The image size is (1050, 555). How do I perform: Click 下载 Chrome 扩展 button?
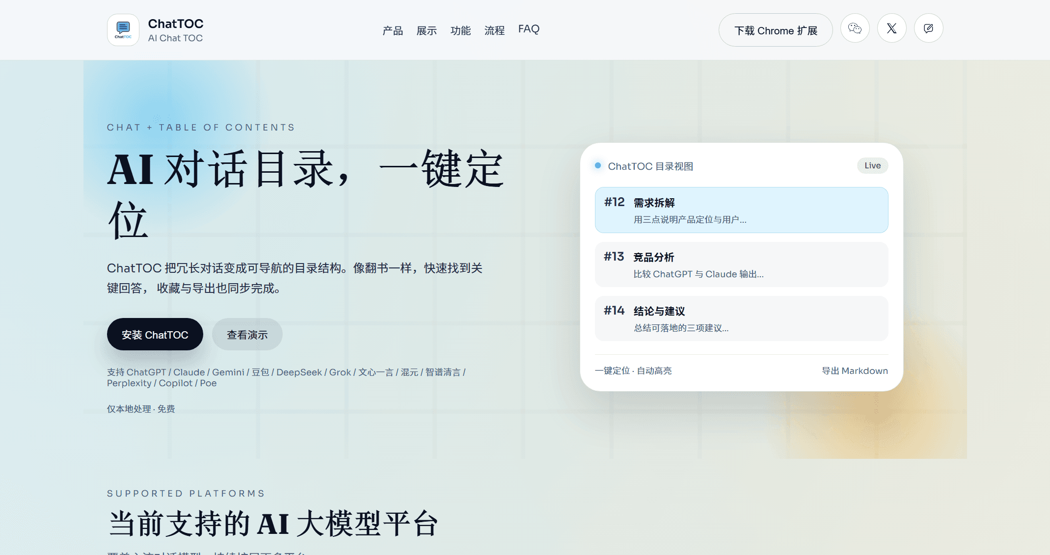(776, 30)
